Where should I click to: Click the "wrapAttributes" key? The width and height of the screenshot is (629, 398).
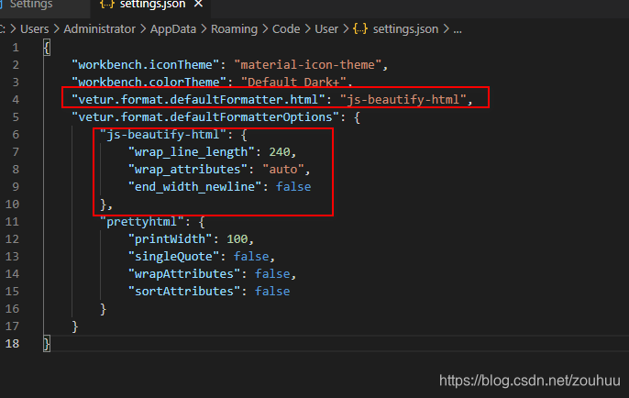(x=184, y=273)
